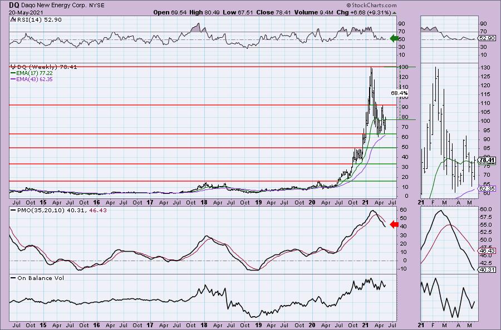The width and height of the screenshot is (501, 330).
Task: Click the PMO(35,20,10) indicator label
Action: click(40, 211)
